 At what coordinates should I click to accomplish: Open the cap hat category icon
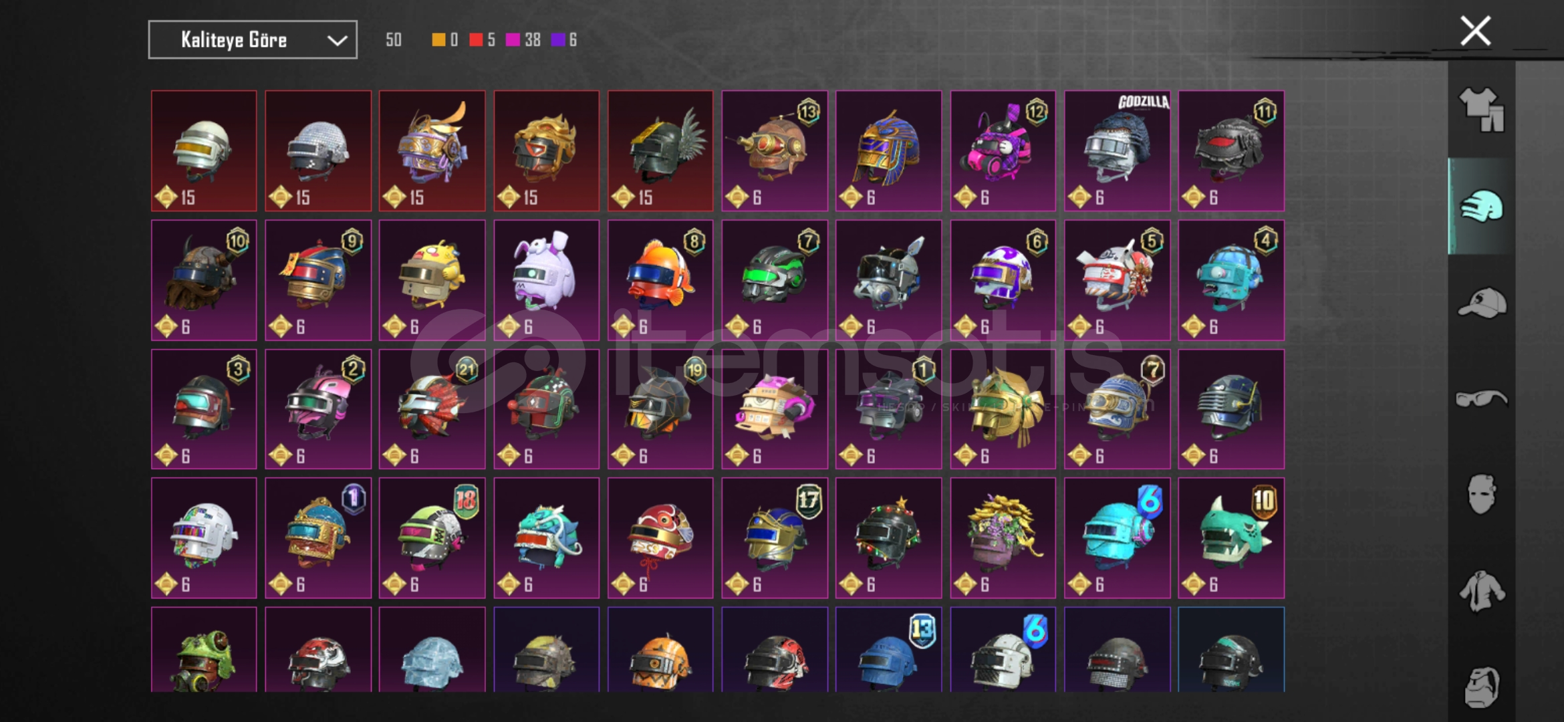(1481, 302)
